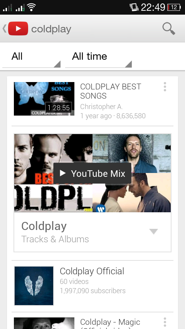Image resolution: width=185 pixels, height=329 pixels.
Task: Open Coldplay - Magic video result
Action: pos(92,321)
